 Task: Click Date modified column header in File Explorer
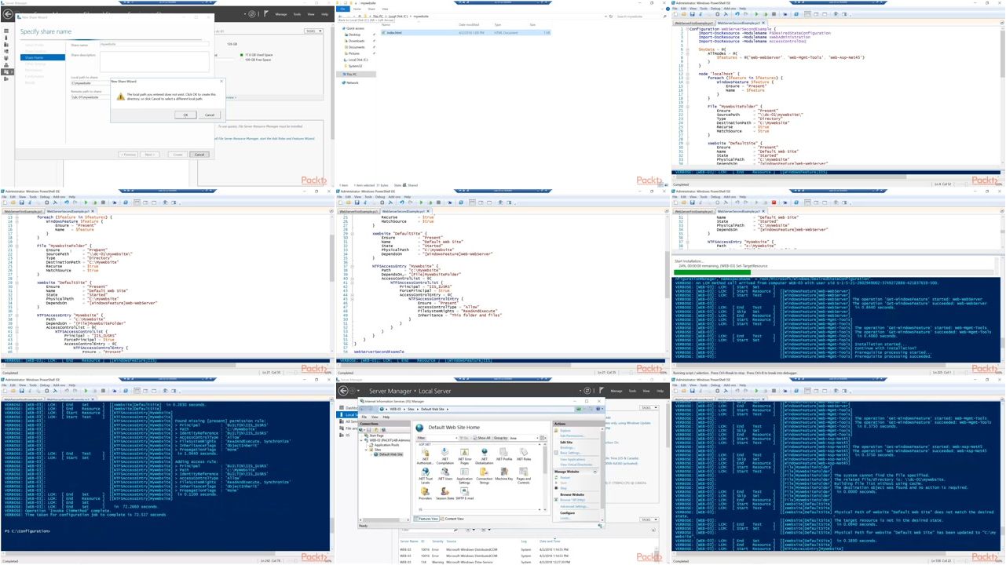point(469,24)
